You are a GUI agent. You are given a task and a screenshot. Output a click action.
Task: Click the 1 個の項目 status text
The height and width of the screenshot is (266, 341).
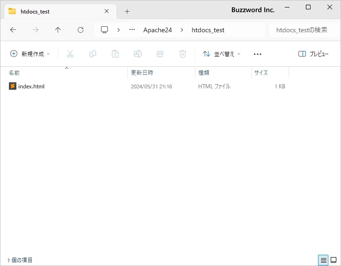pyautogui.click(x=20, y=260)
